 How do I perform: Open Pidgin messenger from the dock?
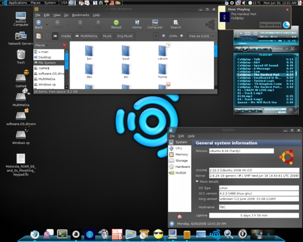48,234
